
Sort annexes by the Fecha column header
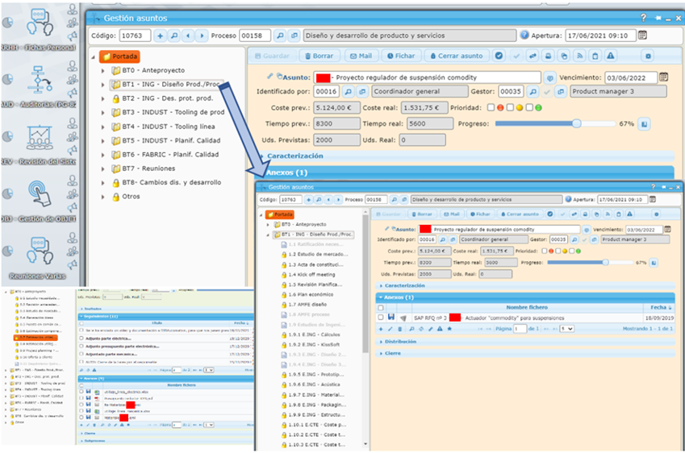[x=660, y=308]
